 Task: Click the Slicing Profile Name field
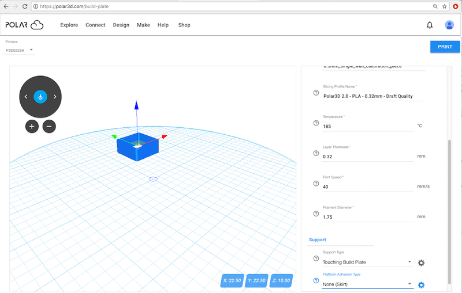[x=374, y=96]
